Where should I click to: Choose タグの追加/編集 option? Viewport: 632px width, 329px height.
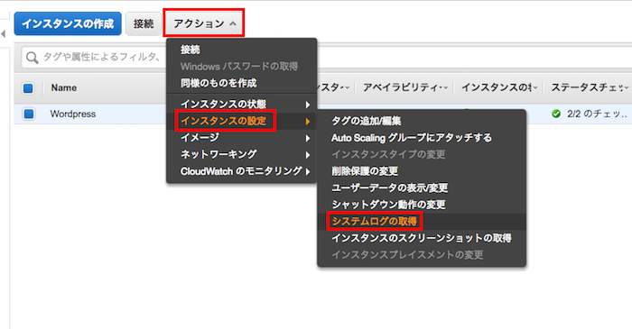[422, 121]
